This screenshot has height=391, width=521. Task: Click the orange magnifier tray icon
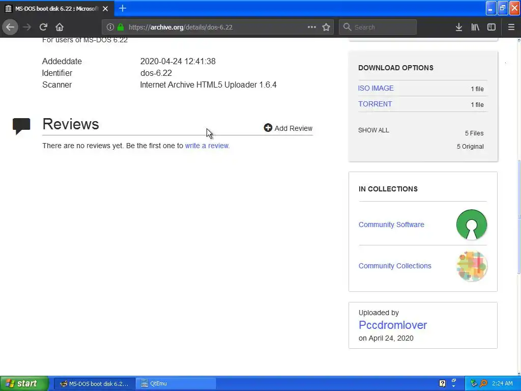pos(483,383)
